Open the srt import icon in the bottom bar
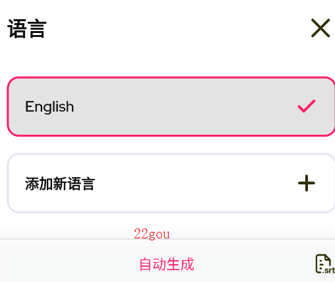Image resolution: width=335 pixels, height=282 pixels. [325, 264]
